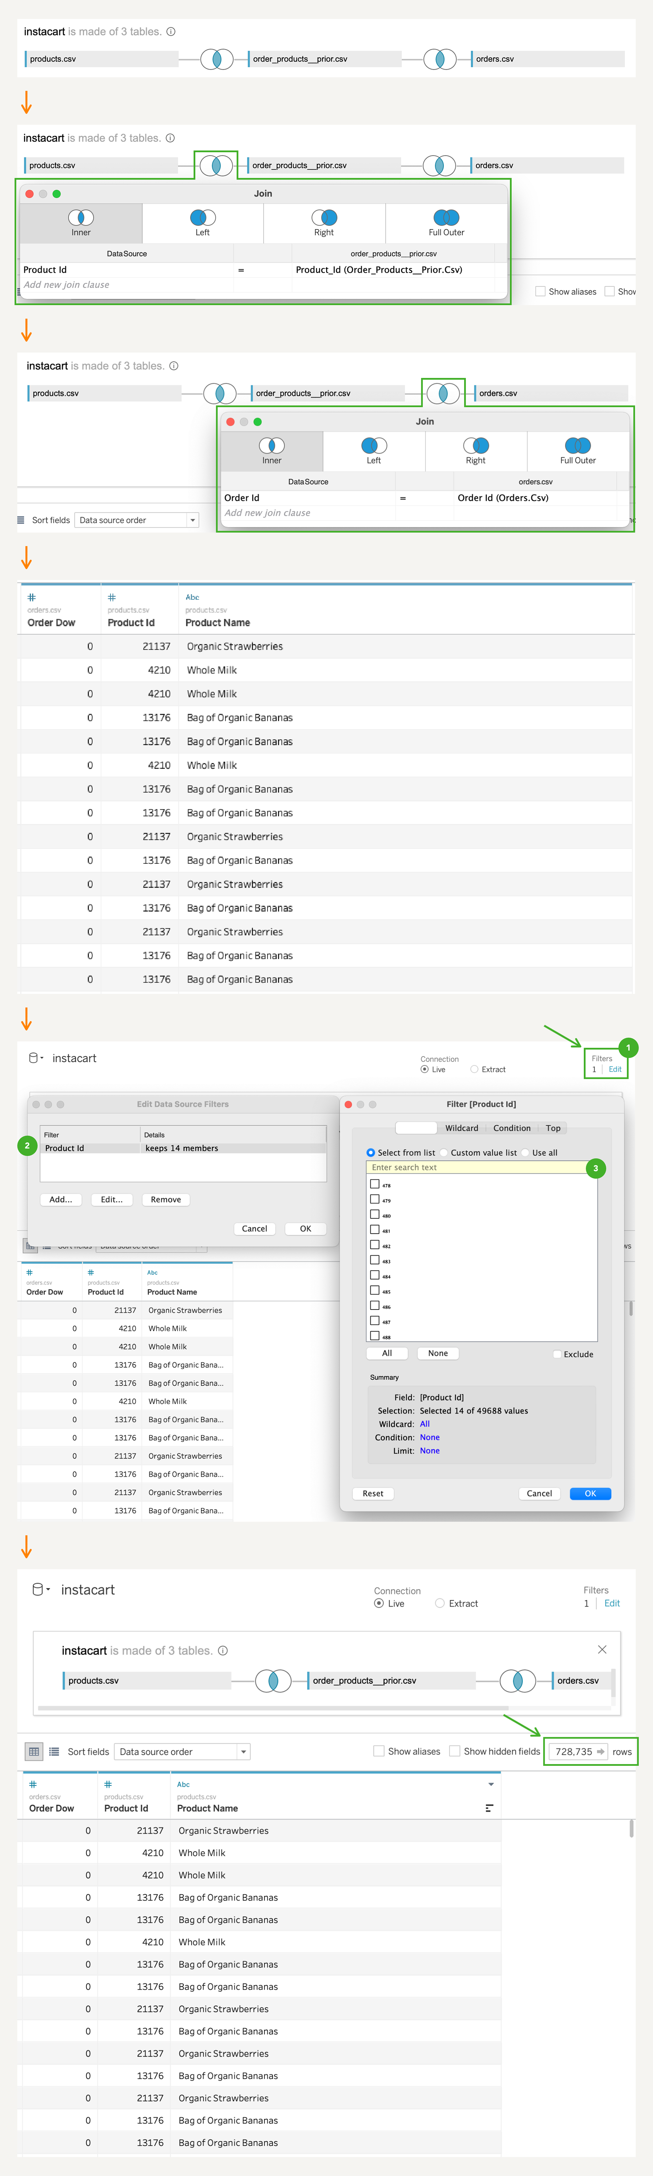Click sort icon in Product Name header of last grid

(489, 1808)
